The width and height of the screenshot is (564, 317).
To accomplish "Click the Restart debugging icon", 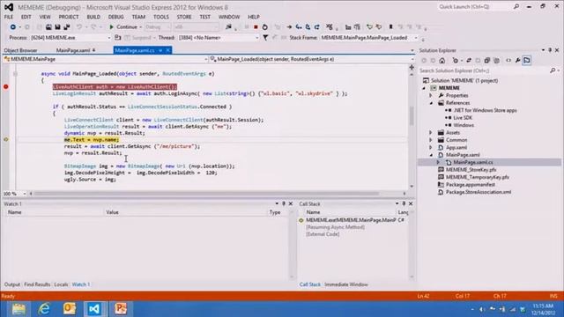I will [264, 27].
